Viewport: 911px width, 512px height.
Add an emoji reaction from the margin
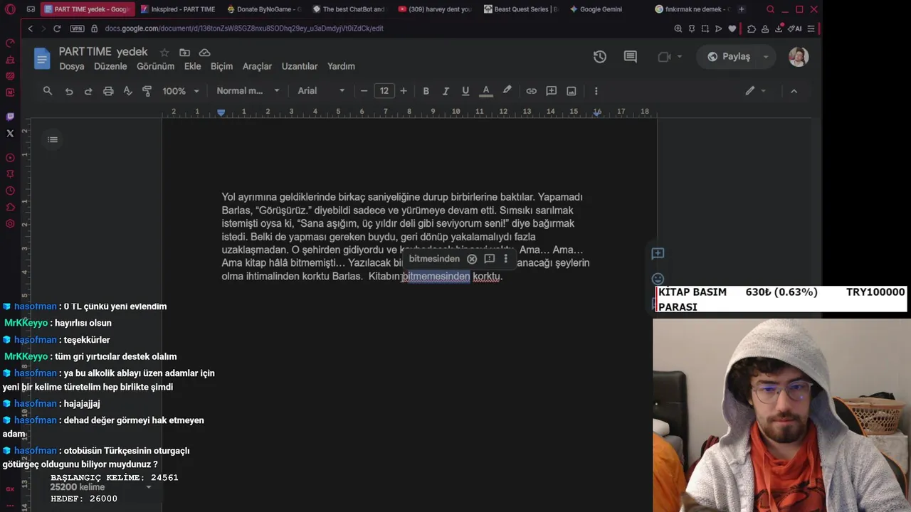tap(658, 279)
